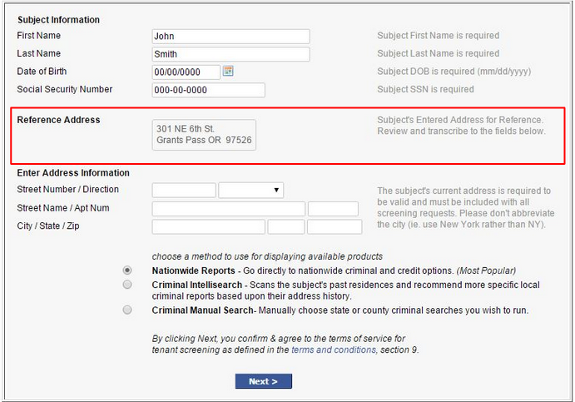Choose the Criminal Intellisearch radio button
Screen dimensions: 575x402
click(127, 285)
